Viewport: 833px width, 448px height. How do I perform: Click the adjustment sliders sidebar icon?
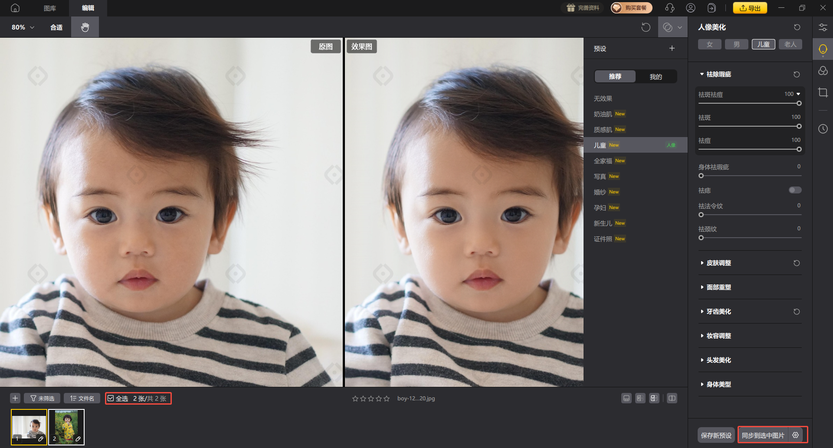[x=823, y=27]
